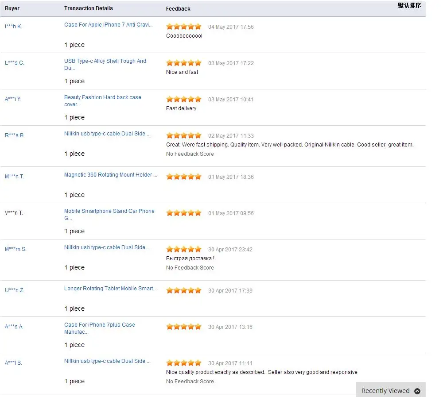Viewport: 443px width, 397px height.
Task: Open the 默认排序 sort dropdown
Action: click(409, 5)
